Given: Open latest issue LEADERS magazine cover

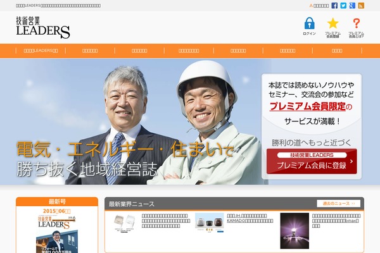Looking at the screenshot, I should coord(57,234).
